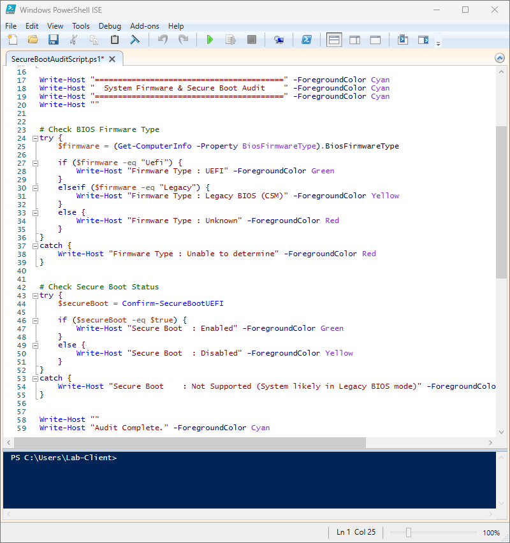Open the Debug menu

[x=110, y=26]
